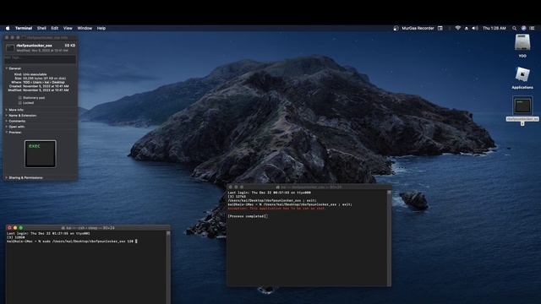Open the Shell menu
Image resolution: width=541 pixels, height=304 pixels.
(x=41, y=28)
